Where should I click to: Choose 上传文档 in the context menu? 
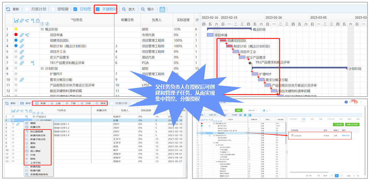(35, 162)
